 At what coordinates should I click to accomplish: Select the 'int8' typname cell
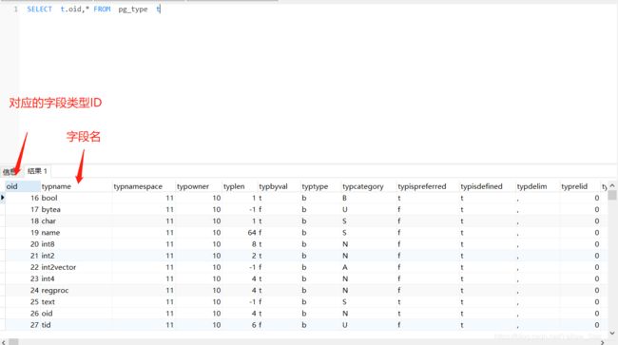tap(76, 244)
